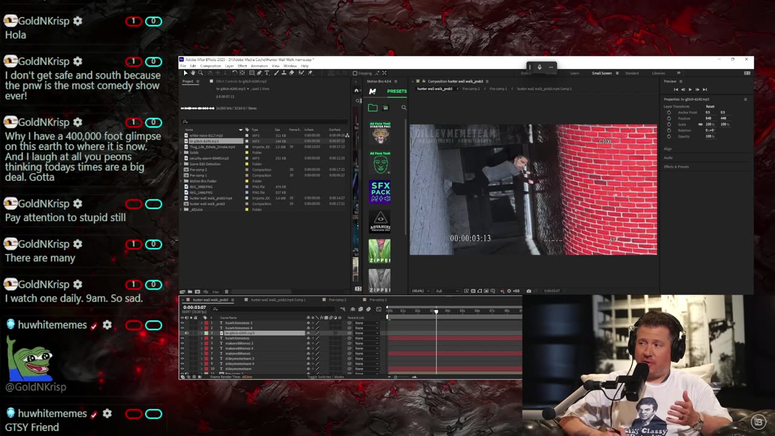Select the Puppet Pin tool
The height and width of the screenshot is (436, 775).
point(310,73)
